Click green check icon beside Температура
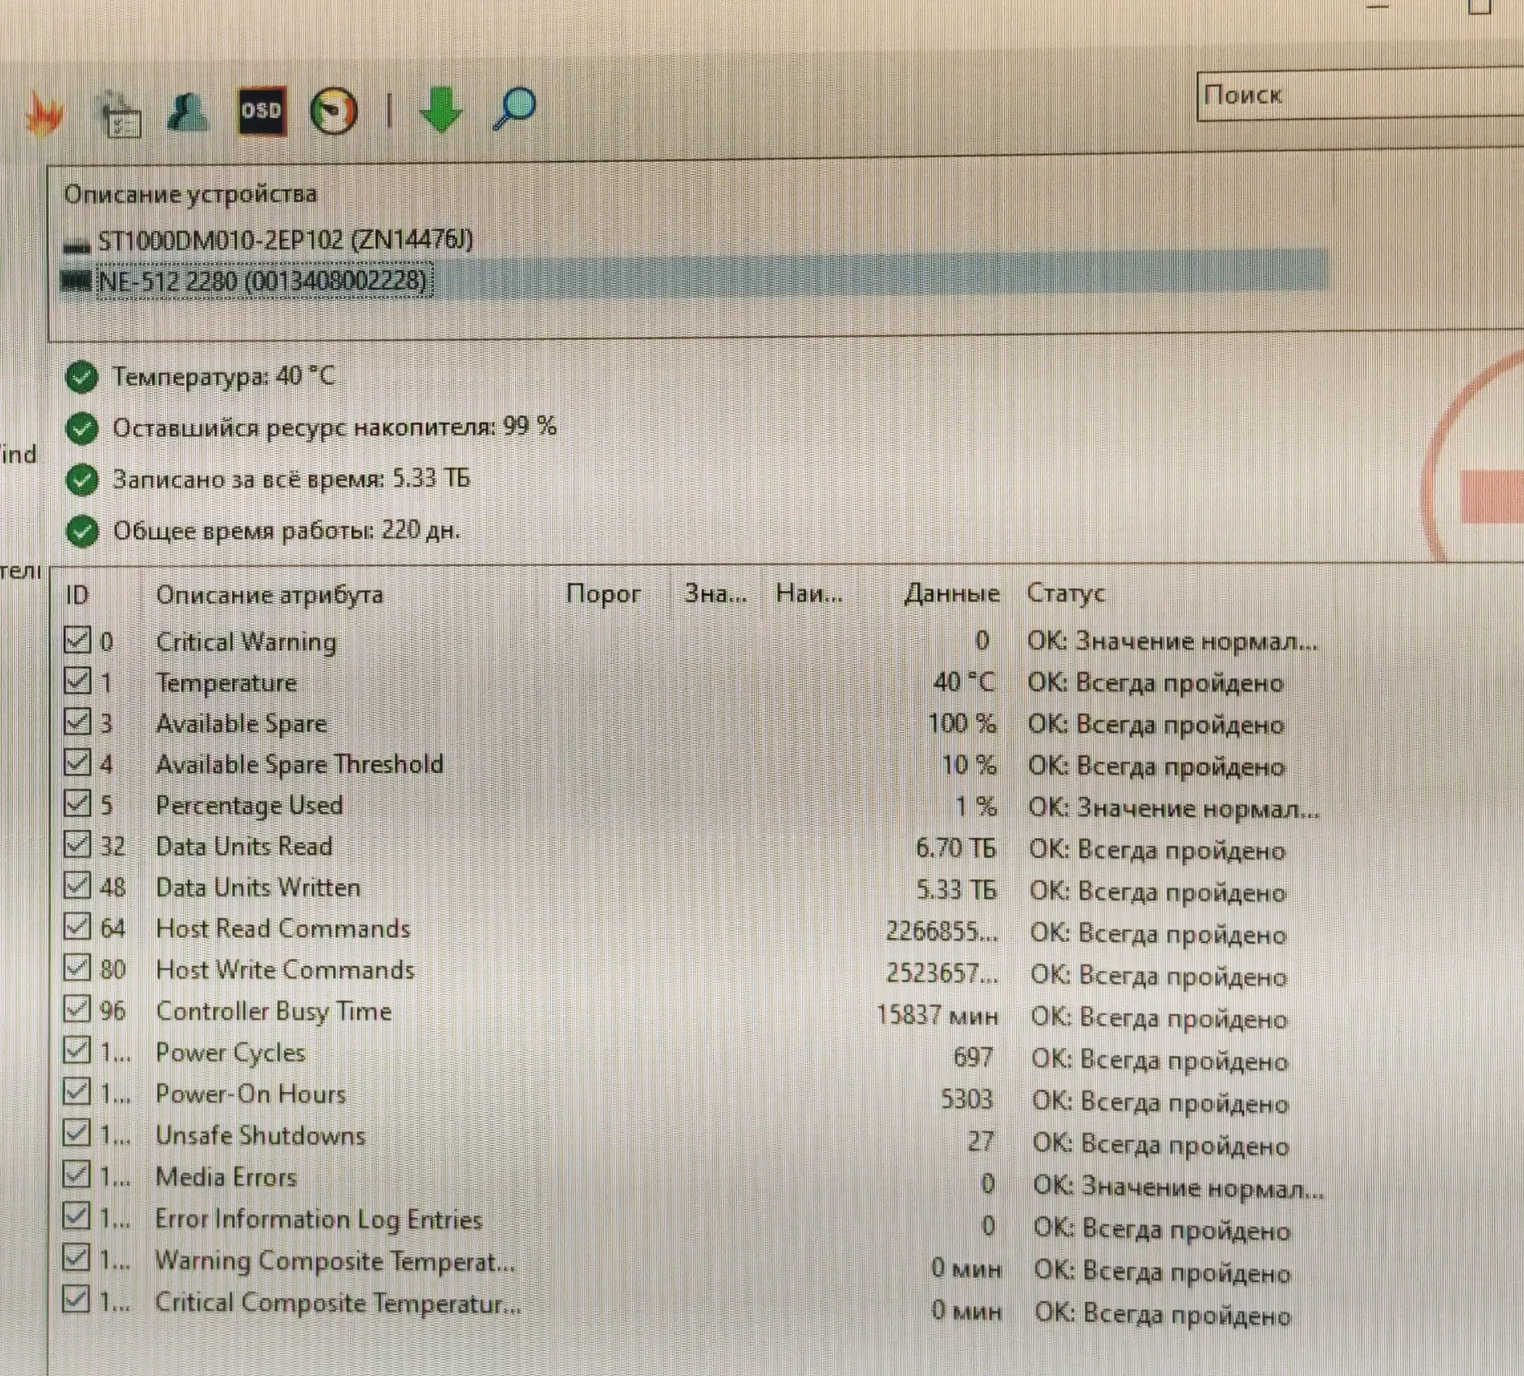 pos(82,377)
